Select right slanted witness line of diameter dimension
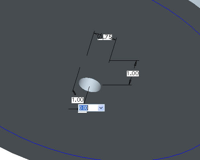Image resolution: width=200 pixels, height=160 pixels. point(113,50)
